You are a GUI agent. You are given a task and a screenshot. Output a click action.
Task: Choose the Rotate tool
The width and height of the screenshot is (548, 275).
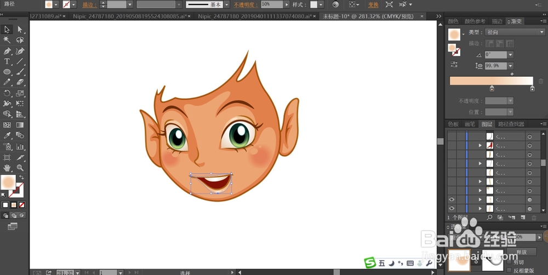point(7,93)
